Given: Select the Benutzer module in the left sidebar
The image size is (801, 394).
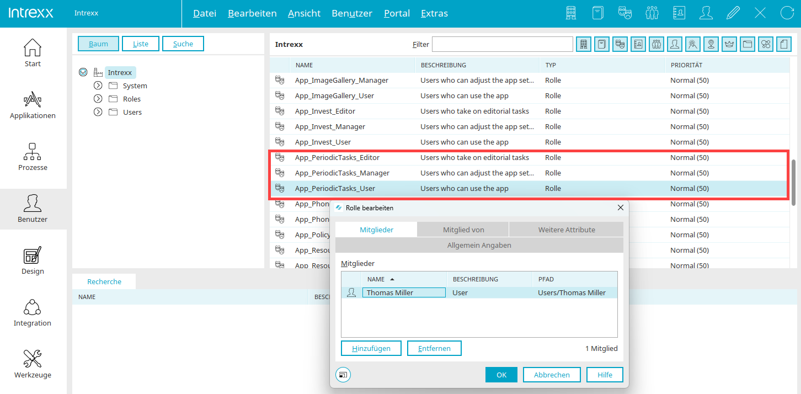Looking at the screenshot, I should tap(33, 209).
